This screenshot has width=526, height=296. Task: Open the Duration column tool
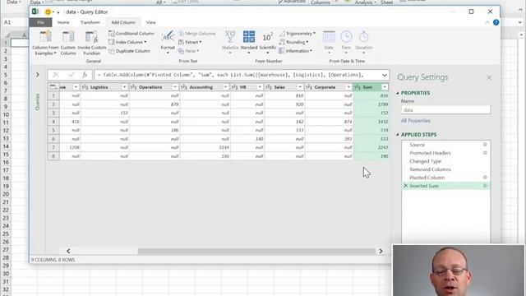click(363, 42)
